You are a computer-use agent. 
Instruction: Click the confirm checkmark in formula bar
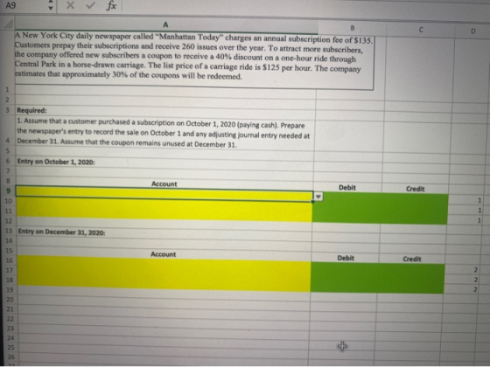tap(90, 5)
